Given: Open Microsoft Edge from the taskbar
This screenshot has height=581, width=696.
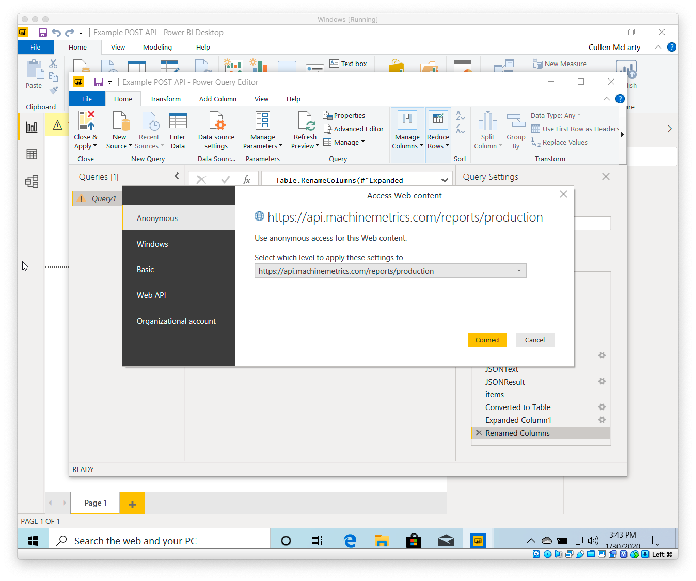Looking at the screenshot, I should [350, 541].
